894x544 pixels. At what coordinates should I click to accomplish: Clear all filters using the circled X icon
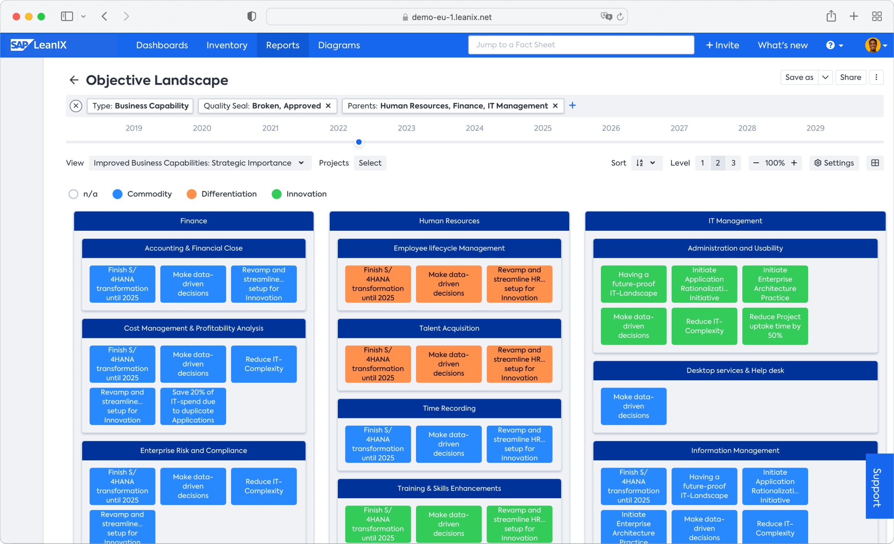coord(76,106)
